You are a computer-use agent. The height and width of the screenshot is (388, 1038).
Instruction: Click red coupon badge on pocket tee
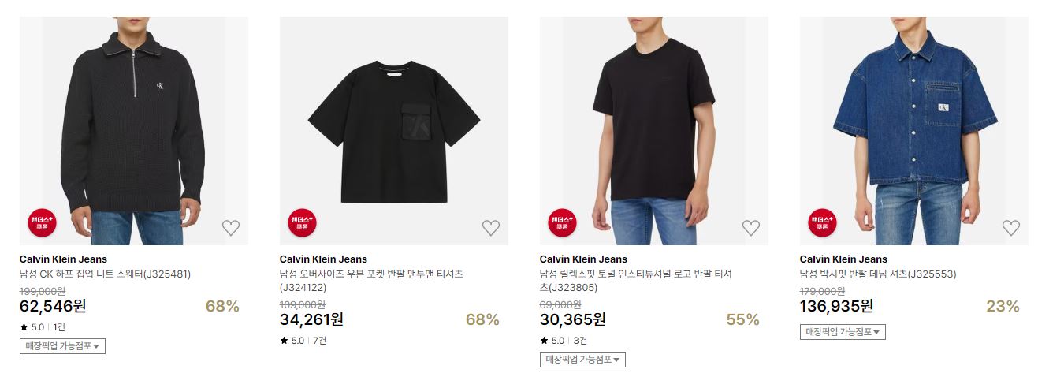click(302, 222)
